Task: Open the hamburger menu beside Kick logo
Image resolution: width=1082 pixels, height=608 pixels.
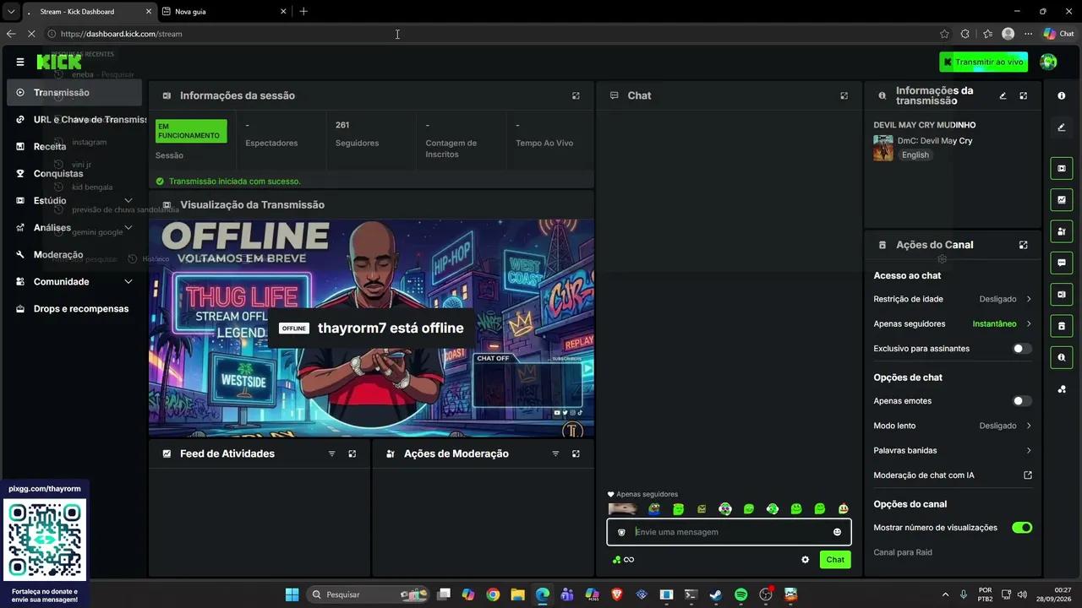Action: pos(20,62)
